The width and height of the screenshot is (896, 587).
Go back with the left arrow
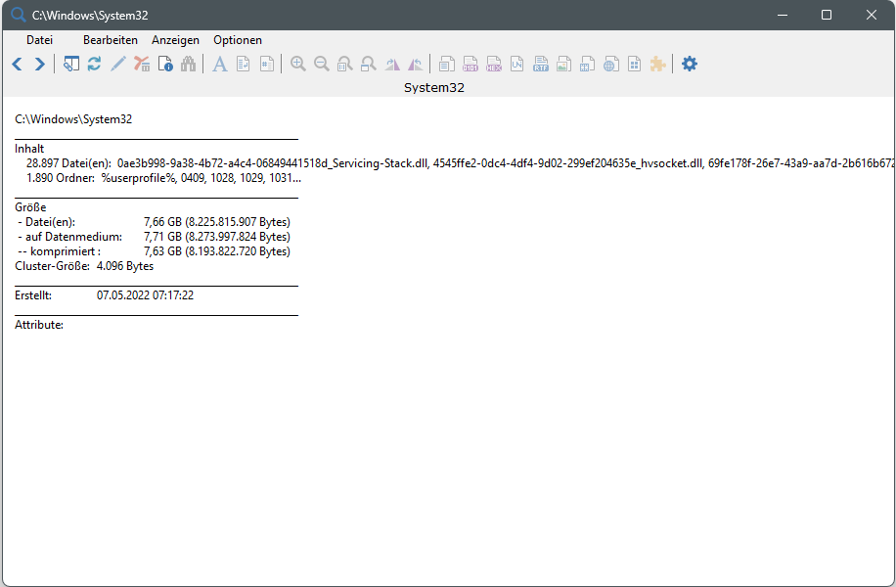pyautogui.click(x=18, y=64)
